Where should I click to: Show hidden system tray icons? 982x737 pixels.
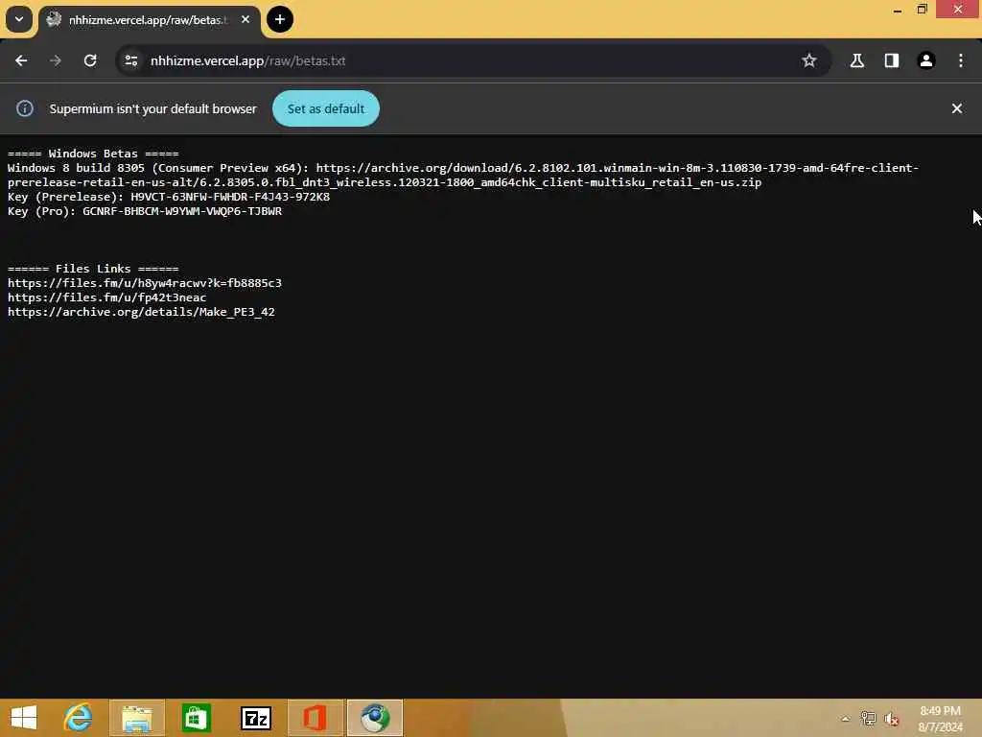pos(846,719)
